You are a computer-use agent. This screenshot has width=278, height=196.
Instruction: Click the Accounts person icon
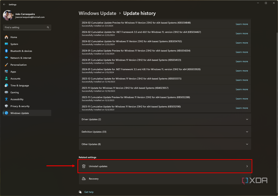(x=6, y=78)
